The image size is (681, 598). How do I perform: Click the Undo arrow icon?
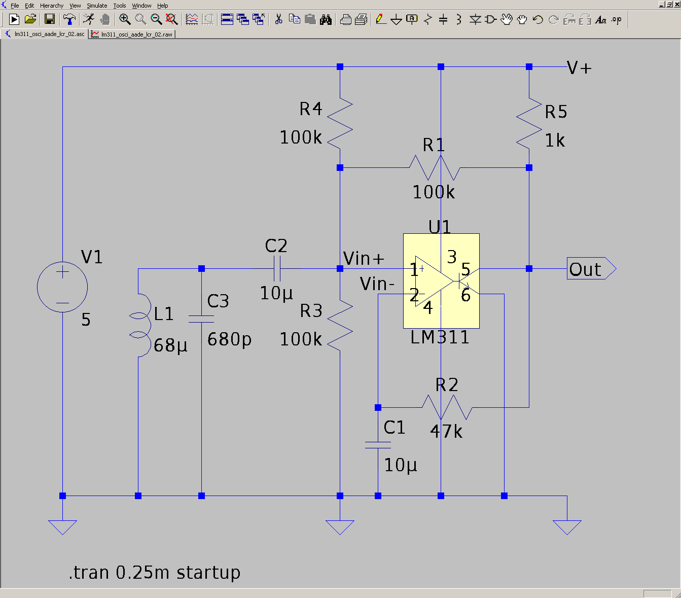point(538,19)
